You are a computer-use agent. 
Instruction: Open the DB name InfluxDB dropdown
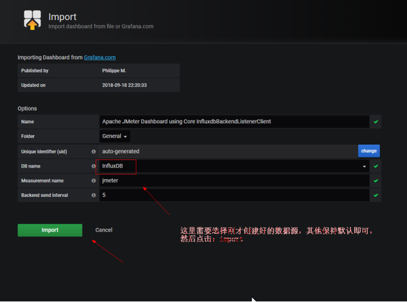point(234,166)
